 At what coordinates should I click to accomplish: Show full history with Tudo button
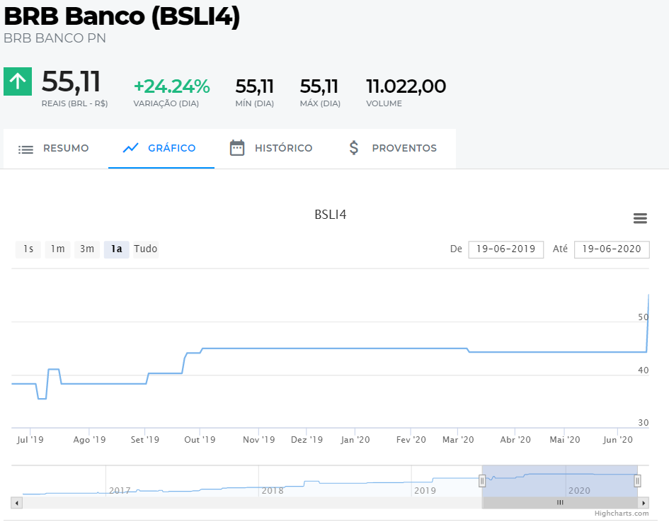click(146, 249)
